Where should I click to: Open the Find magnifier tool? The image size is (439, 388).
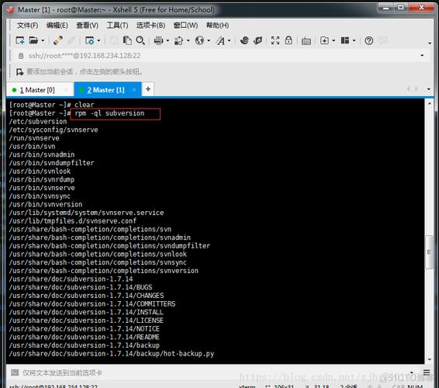pos(140,40)
